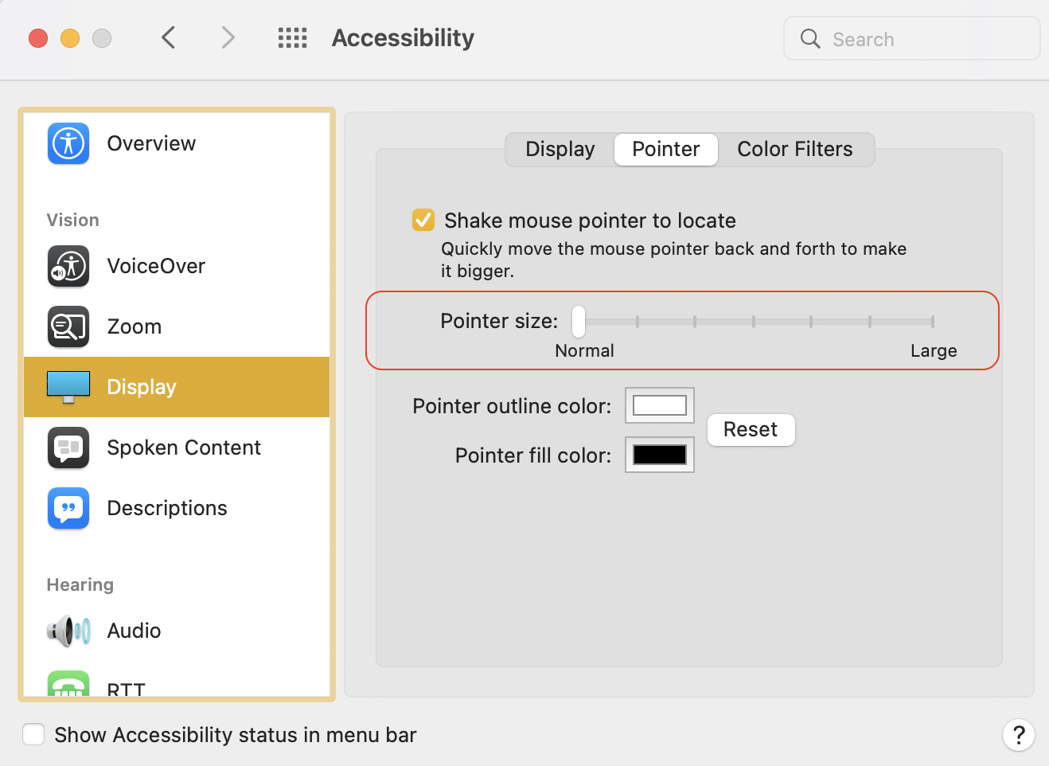The image size is (1049, 766).
Task: Click the Pointer size slider handle
Action: [579, 322]
